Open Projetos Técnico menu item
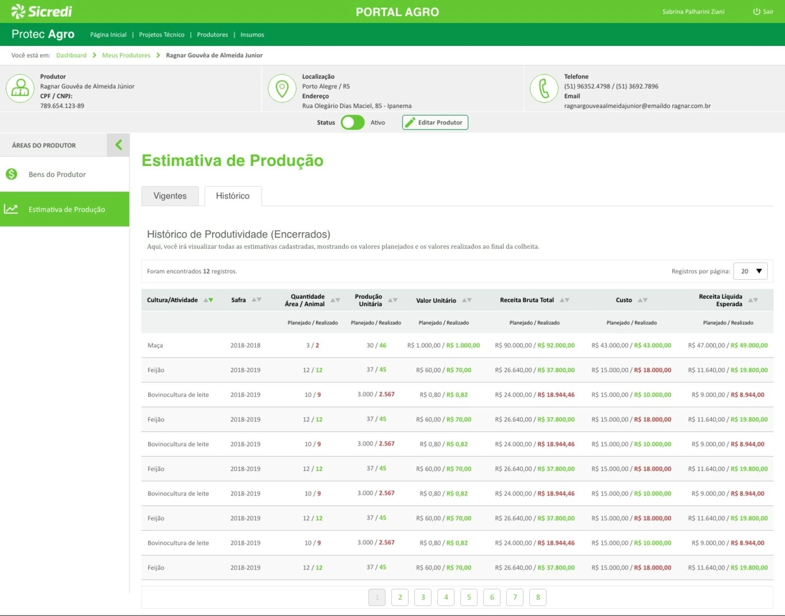785x616 pixels. pyautogui.click(x=161, y=35)
